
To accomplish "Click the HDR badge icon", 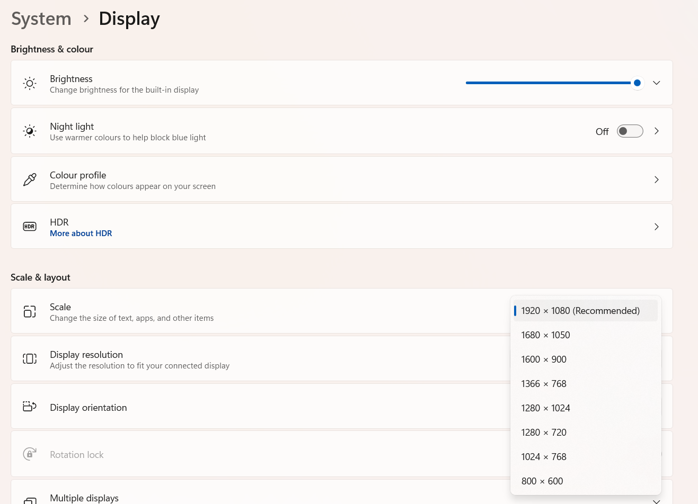I will tap(30, 227).
